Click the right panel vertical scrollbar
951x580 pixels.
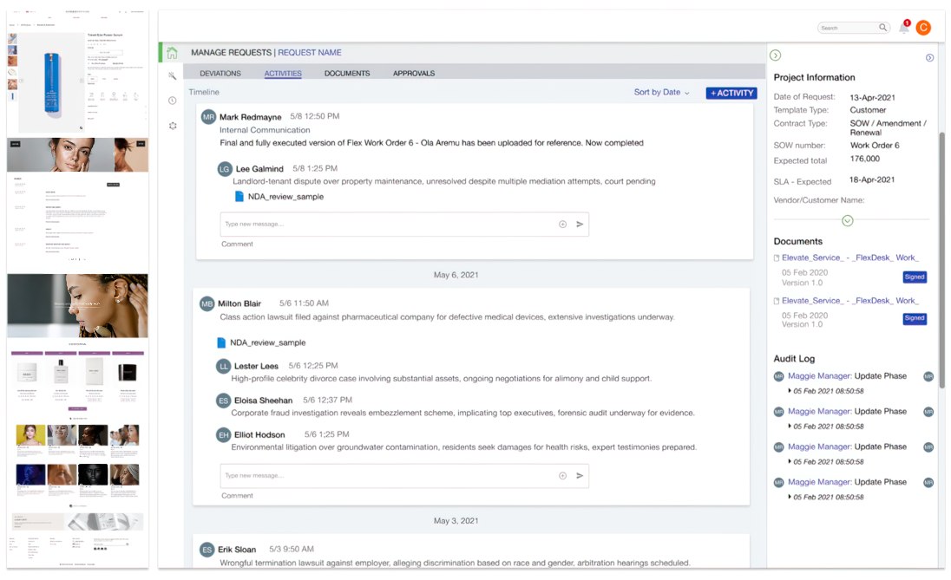point(942,261)
